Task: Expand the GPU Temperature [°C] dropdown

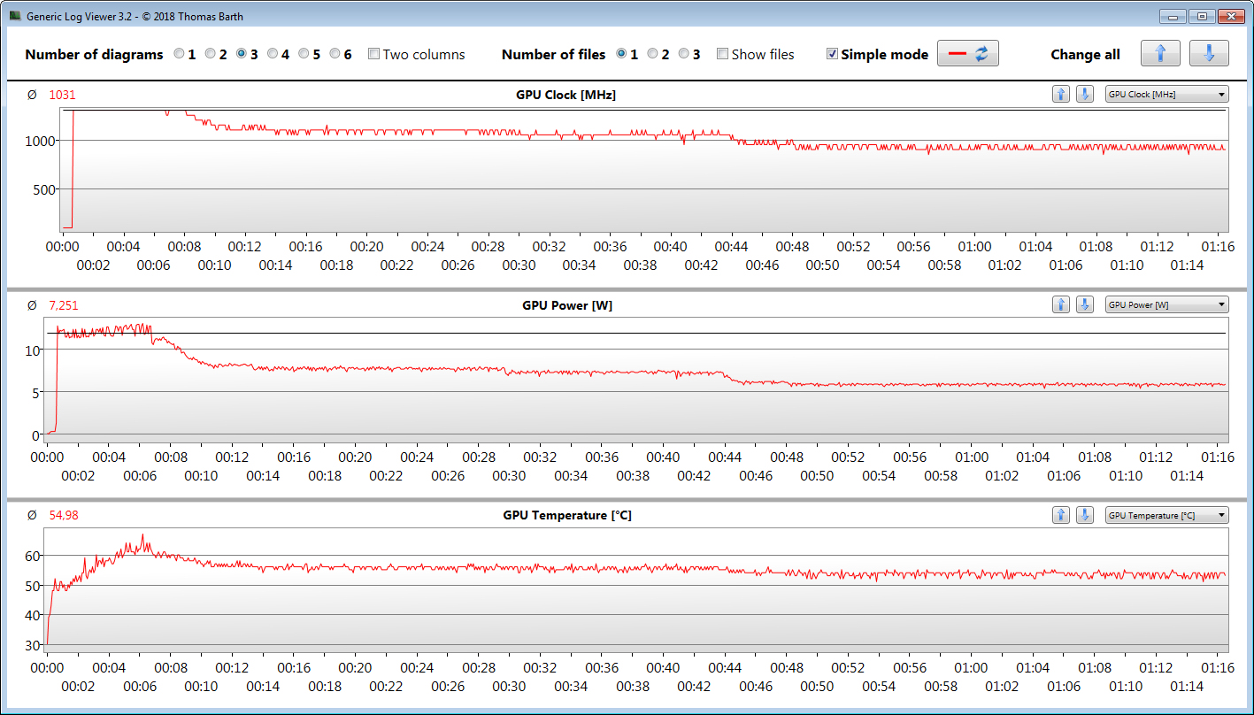Action: pos(1166,515)
